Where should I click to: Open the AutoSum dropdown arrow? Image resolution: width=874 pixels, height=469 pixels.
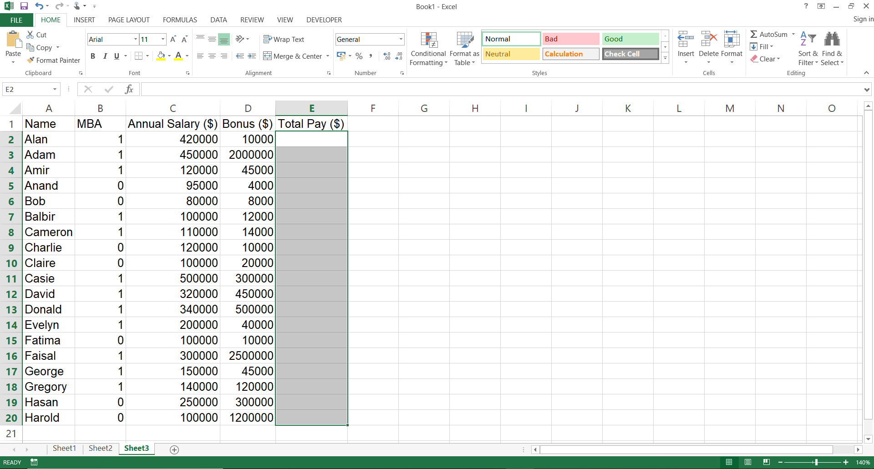[x=793, y=34]
